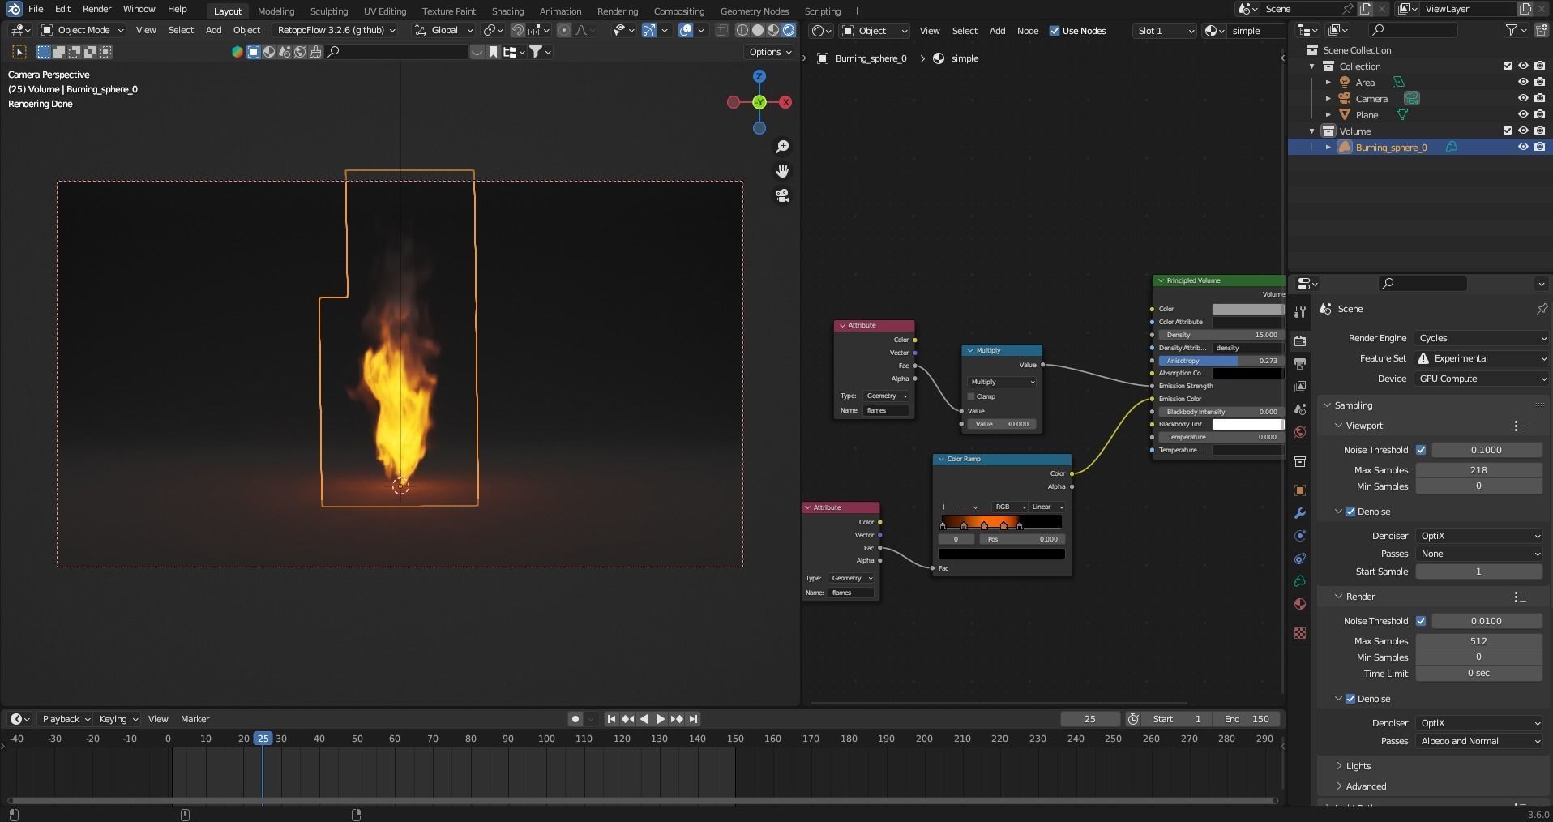Switch viewport shading to Rendered
This screenshot has width=1553, height=822.
789,30
